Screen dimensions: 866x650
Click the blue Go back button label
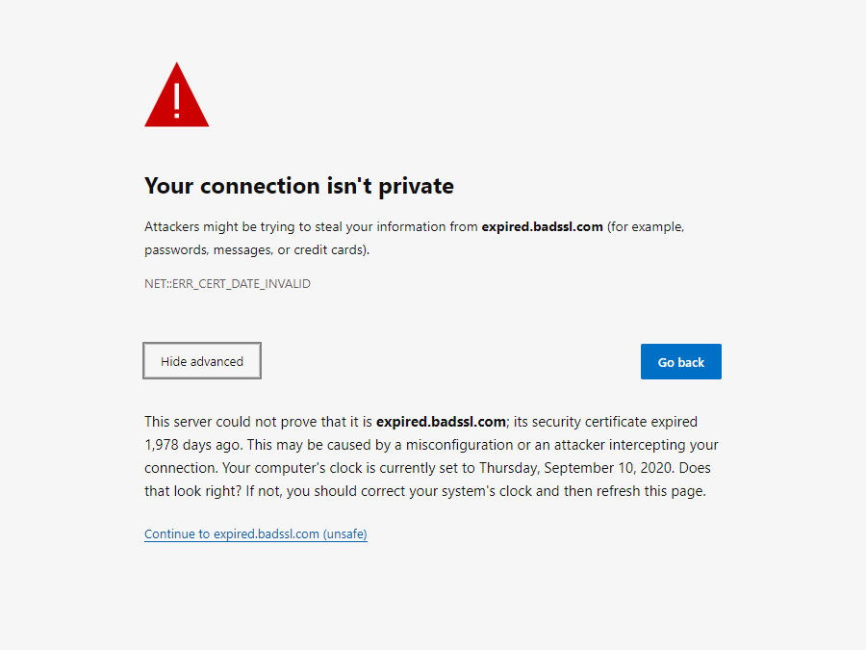(x=680, y=361)
